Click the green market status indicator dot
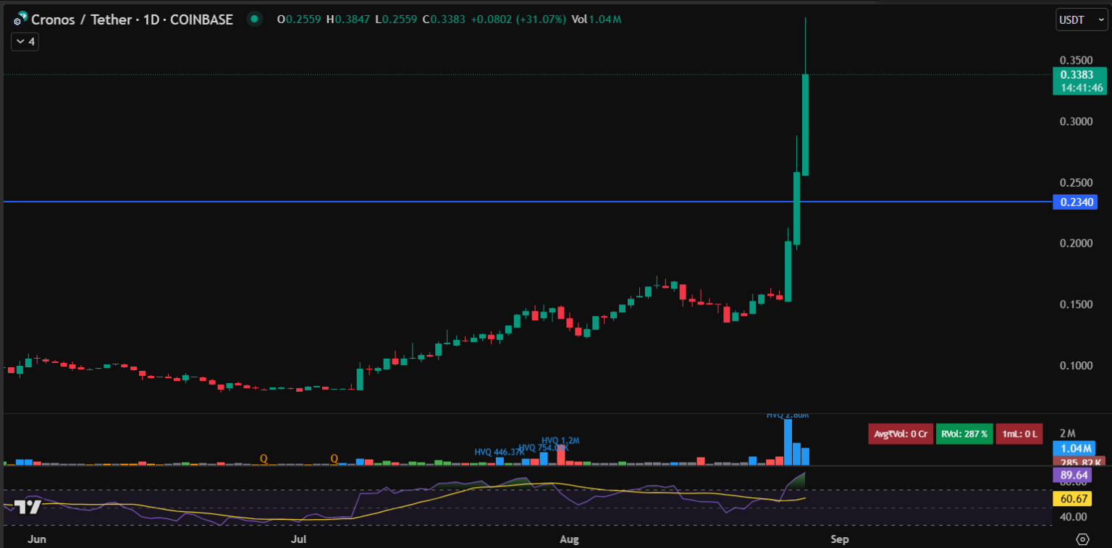 tap(254, 20)
